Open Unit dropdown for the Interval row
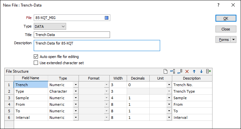The height and width of the screenshot is (129, 241). coord(169,118)
